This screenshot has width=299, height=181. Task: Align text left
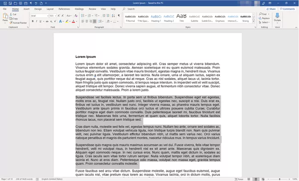point(83,21)
